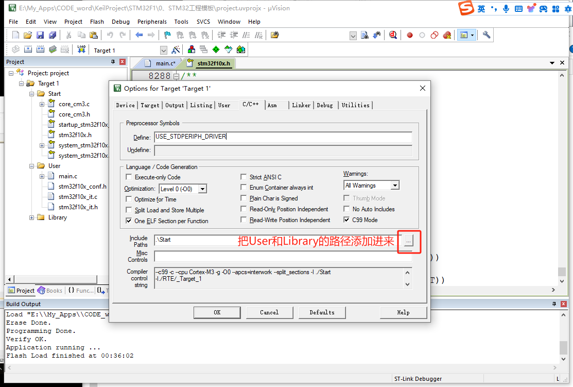Click the New file toolbar icon

[x=15, y=35]
